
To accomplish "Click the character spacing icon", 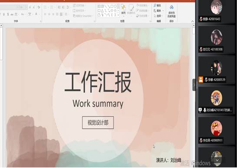I will click(x=16, y=14).
